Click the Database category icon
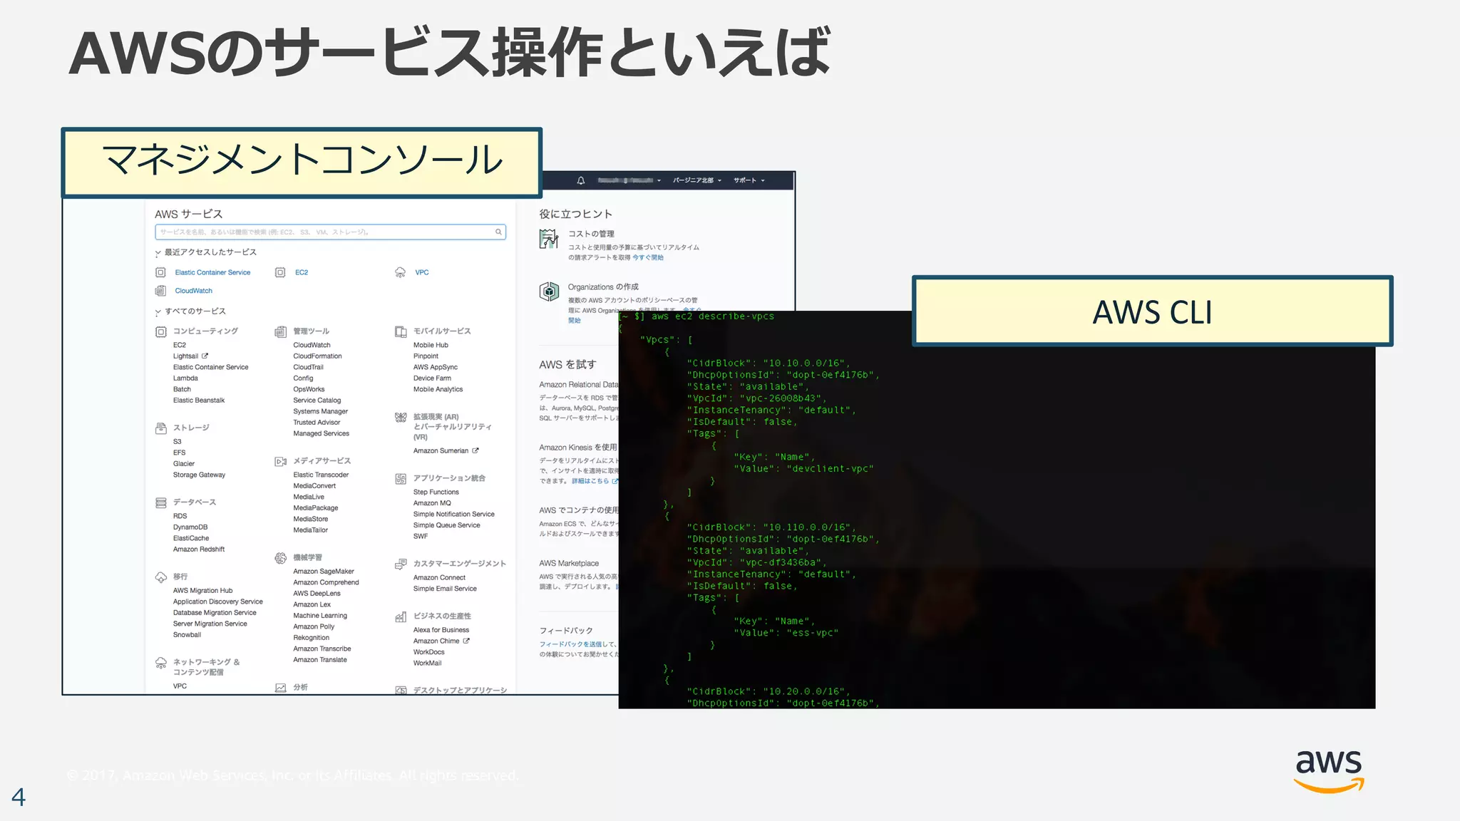Viewport: 1460px width, 821px height. [161, 502]
